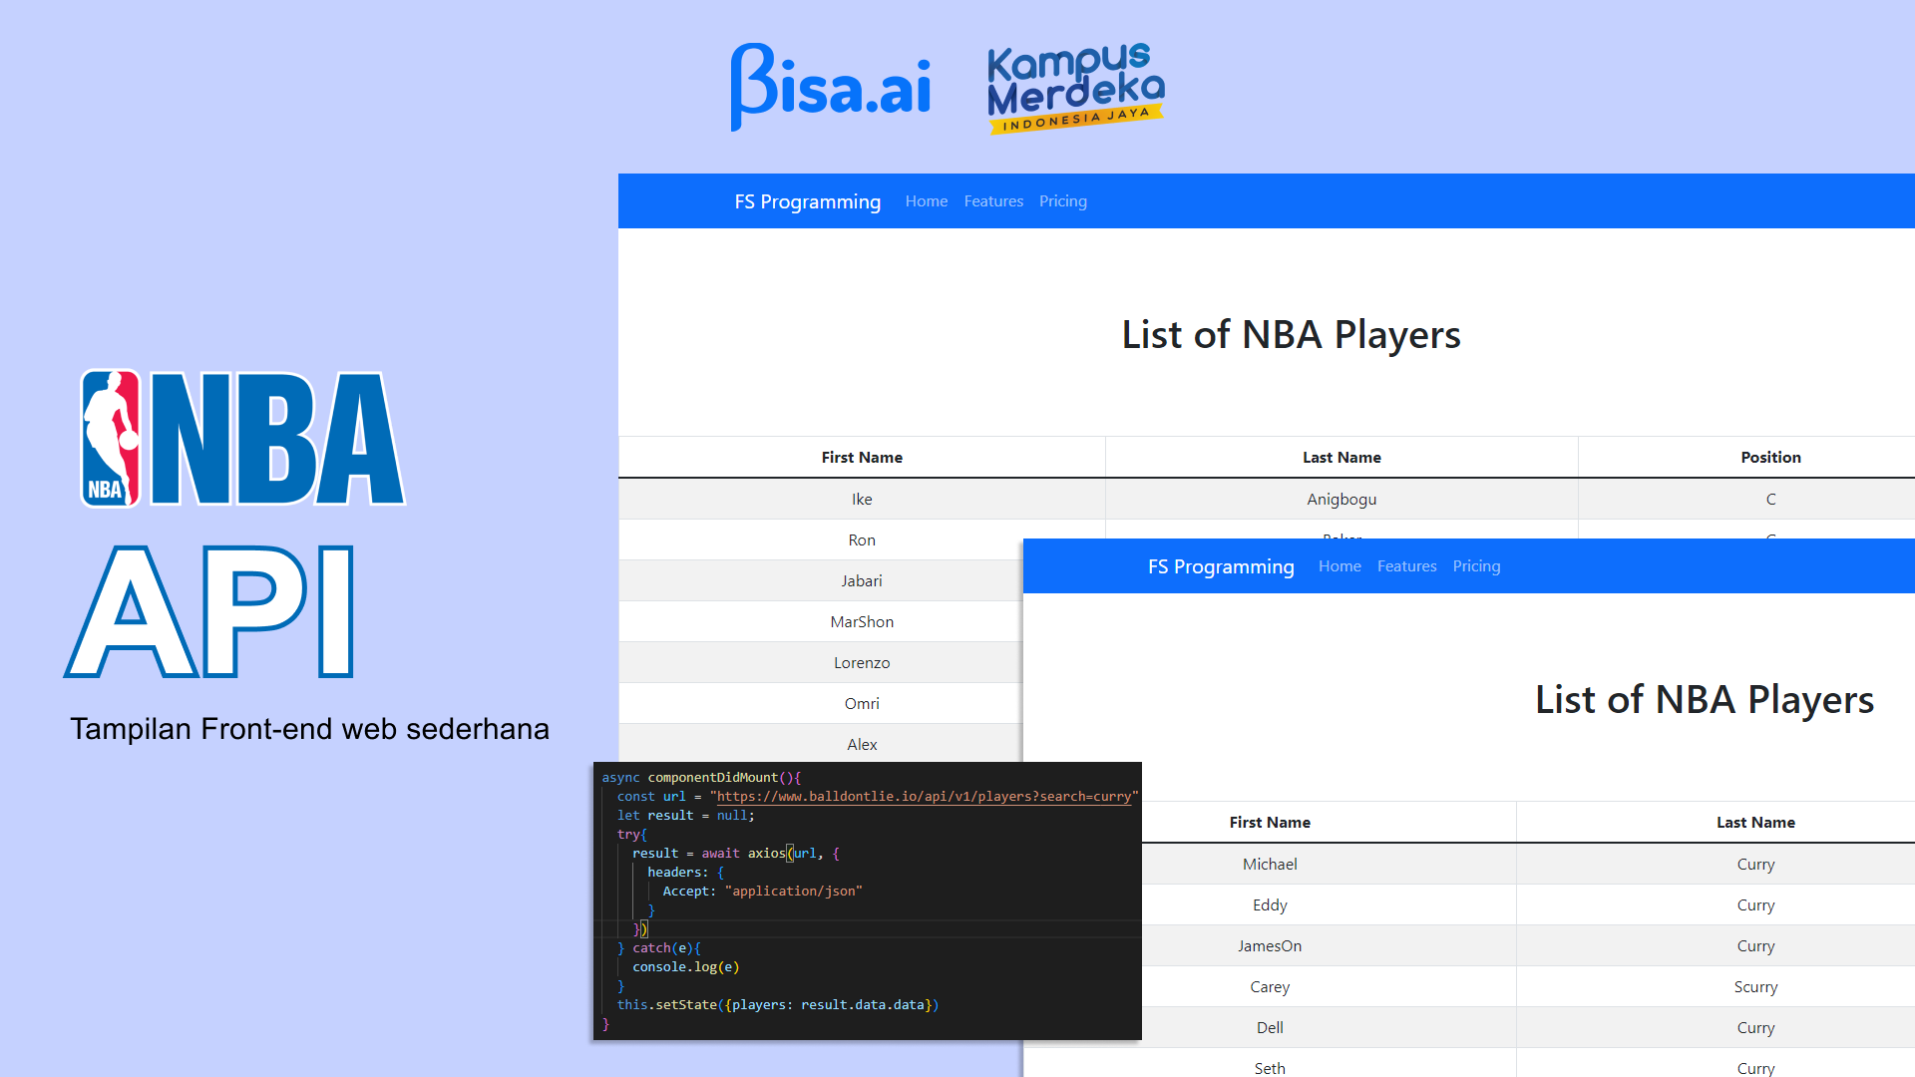This screenshot has width=1915, height=1077.
Task: Click the 'Anigbogu' last name cell
Action: (x=1341, y=500)
